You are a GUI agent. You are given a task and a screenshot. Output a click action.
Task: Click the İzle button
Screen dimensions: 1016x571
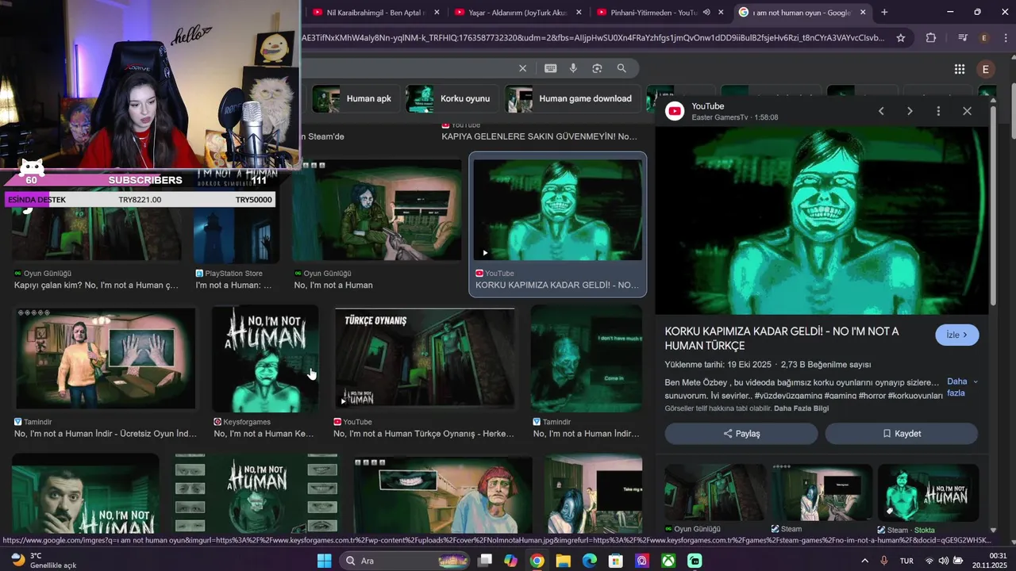pos(957,335)
